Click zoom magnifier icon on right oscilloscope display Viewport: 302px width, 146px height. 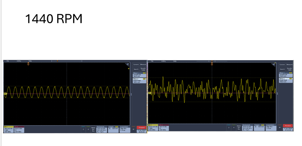[274, 64]
